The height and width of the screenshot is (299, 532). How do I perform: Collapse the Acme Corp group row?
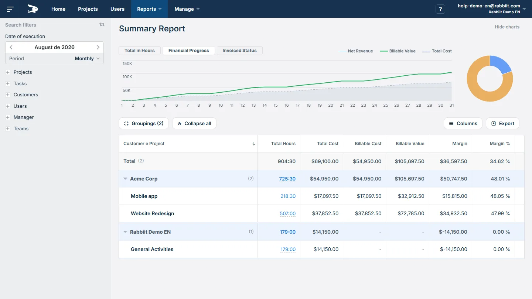(125, 179)
